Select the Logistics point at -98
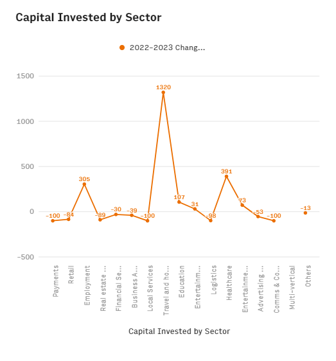This screenshot has height=361, width=336. point(211,220)
